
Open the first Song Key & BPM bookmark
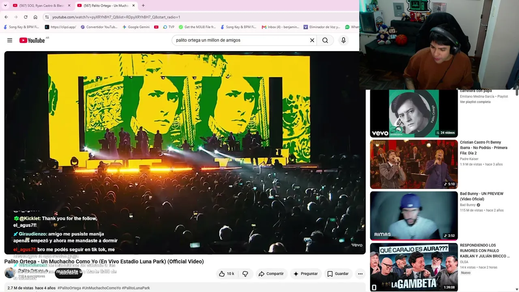21,27
